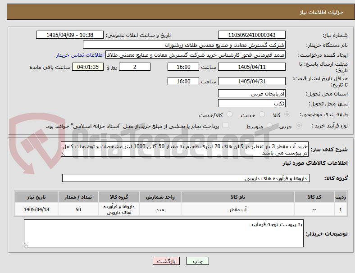Viewport: 355px width, 273px height.
Task: Open اطلاعات تماس خریدار contact link
Action: click(x=80, y=55)
